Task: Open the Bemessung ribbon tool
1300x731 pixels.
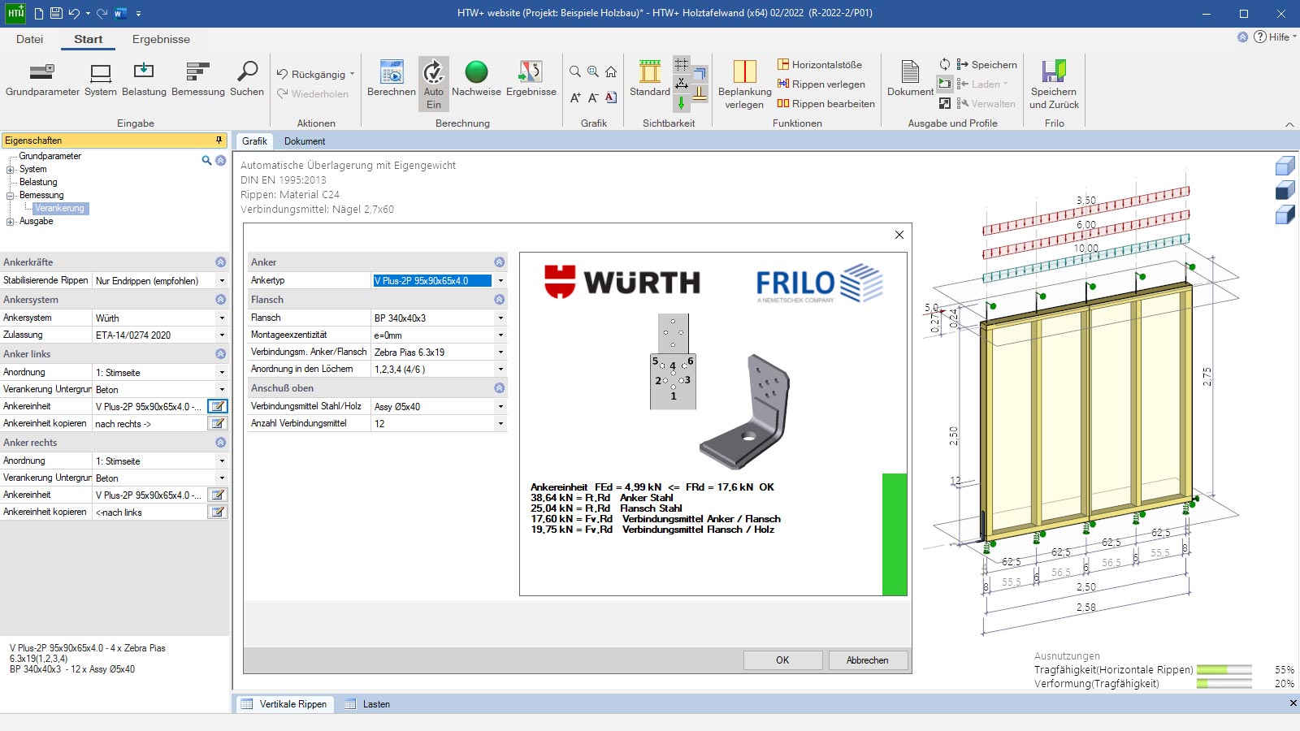Action: (198, 80)
